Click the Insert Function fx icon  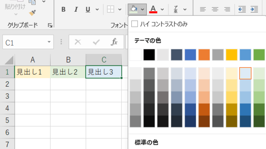(114, 42)
